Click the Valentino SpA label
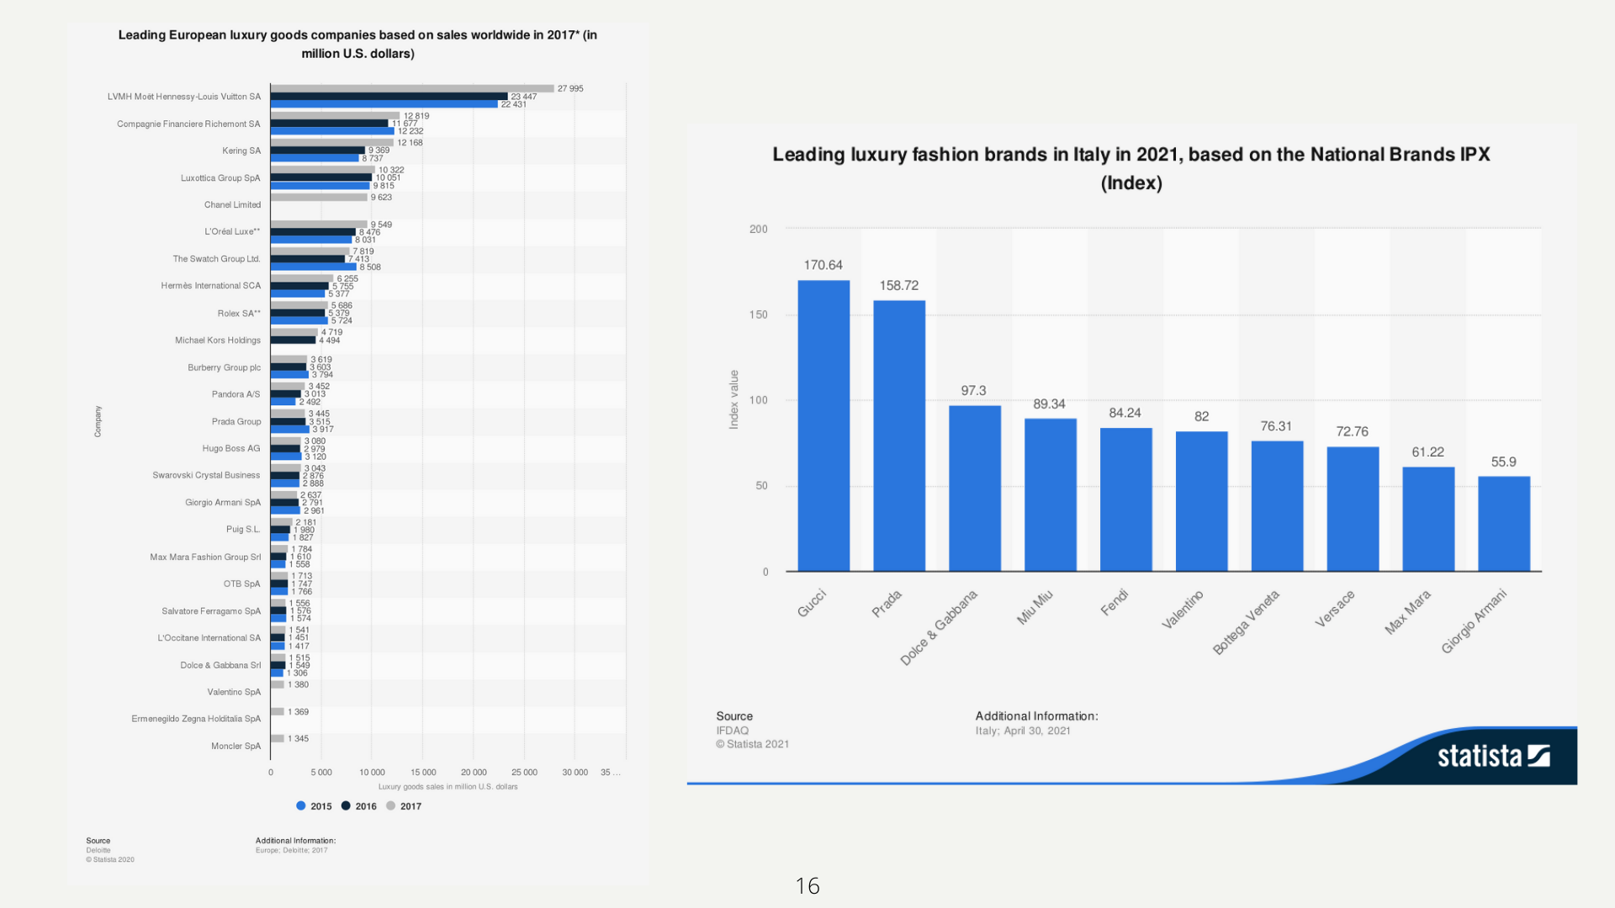This screenshot has height=908, width=1615. (234, 693)
